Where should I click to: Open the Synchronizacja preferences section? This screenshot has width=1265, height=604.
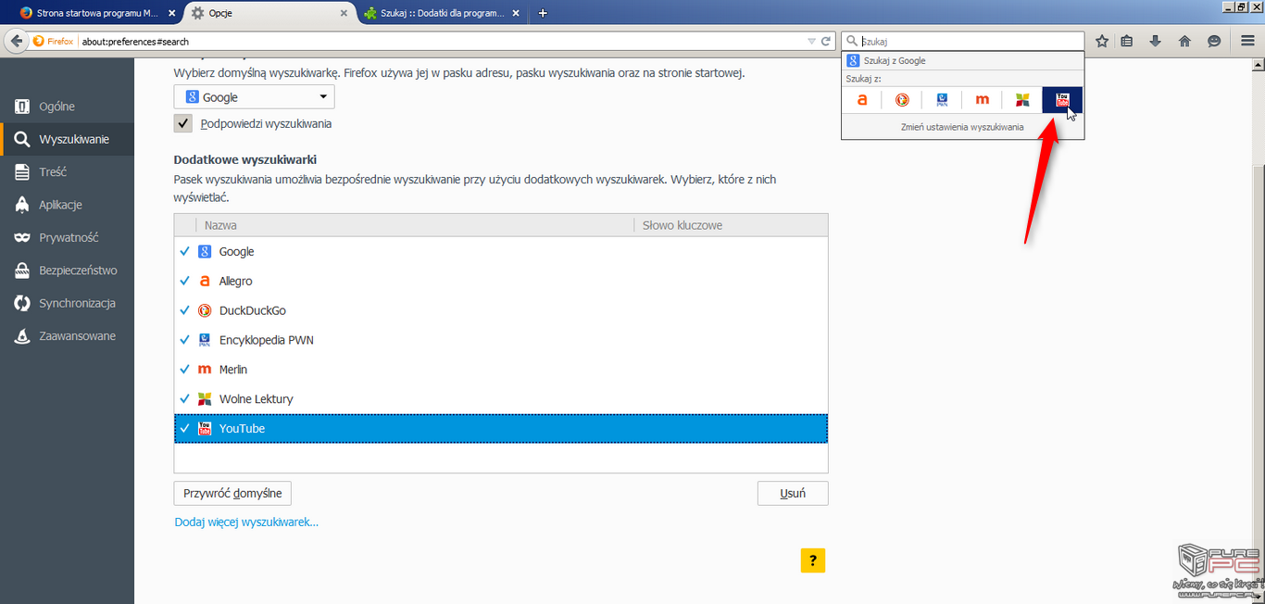point(67,303)
